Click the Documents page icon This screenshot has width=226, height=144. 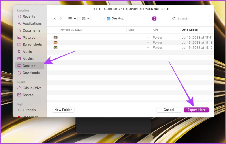click(x=19, y=30)
